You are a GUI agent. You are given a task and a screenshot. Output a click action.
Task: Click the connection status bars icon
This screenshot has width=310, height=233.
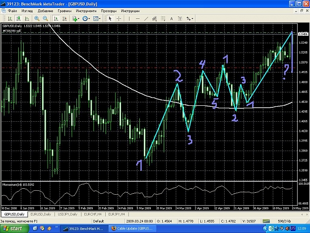[x=266, y=221]
